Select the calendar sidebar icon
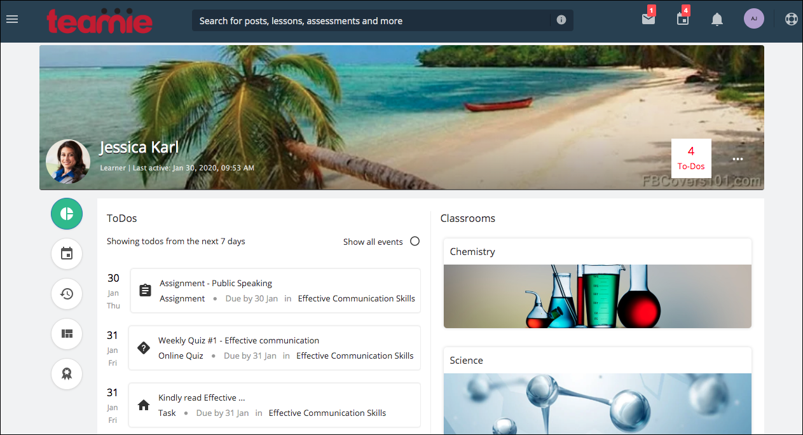 coord(67,254)
